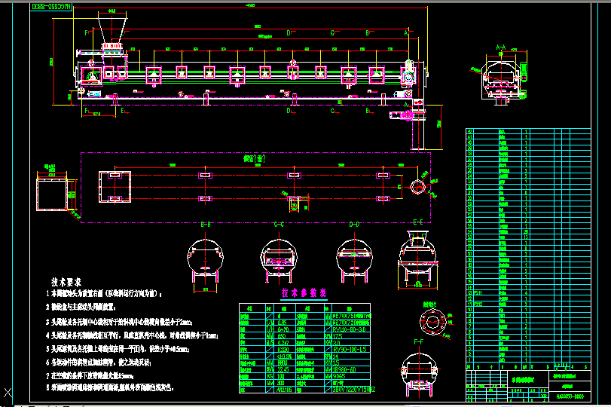Image resolution: width=611 pixels, height=407 pixels.
Task: Select the E-E section view with hopper
Action: coord(418,259)
